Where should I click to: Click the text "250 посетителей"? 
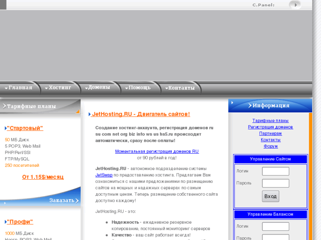click(x=22, y=165)
